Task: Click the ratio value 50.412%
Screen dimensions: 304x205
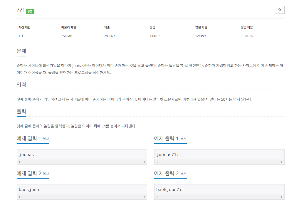Action: point(247,36)
